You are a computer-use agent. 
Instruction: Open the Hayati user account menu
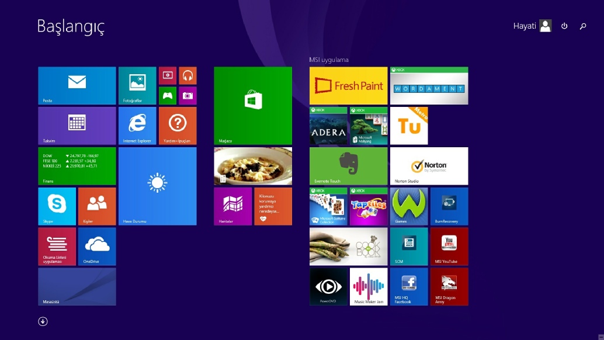[x=532, y=26]
